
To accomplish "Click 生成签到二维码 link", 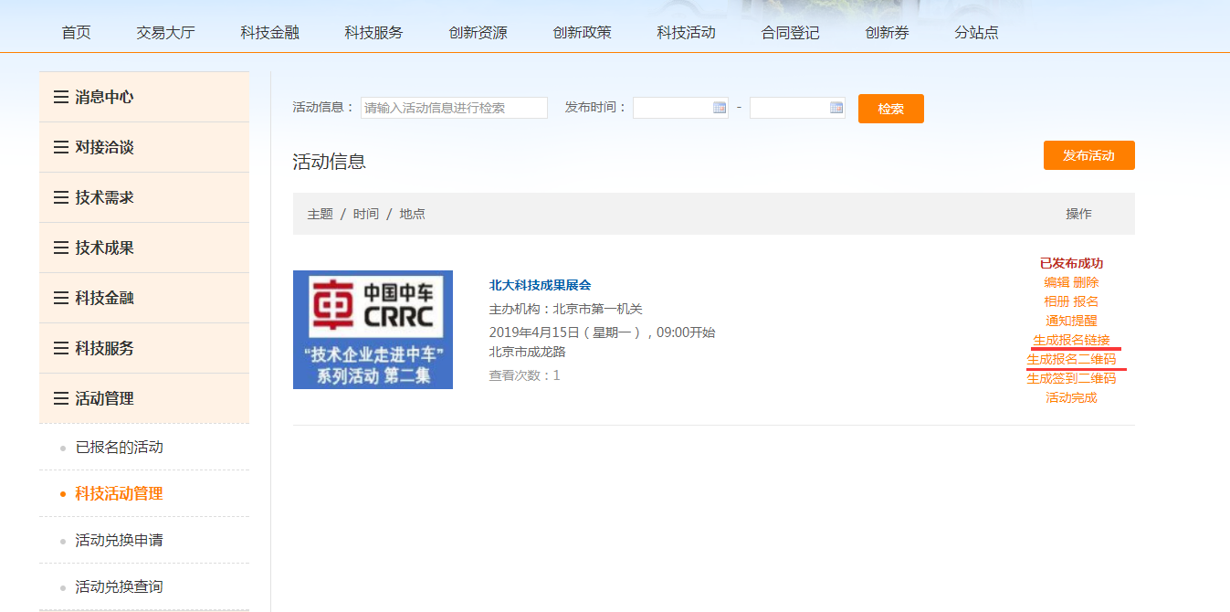I will [1071, 378].
